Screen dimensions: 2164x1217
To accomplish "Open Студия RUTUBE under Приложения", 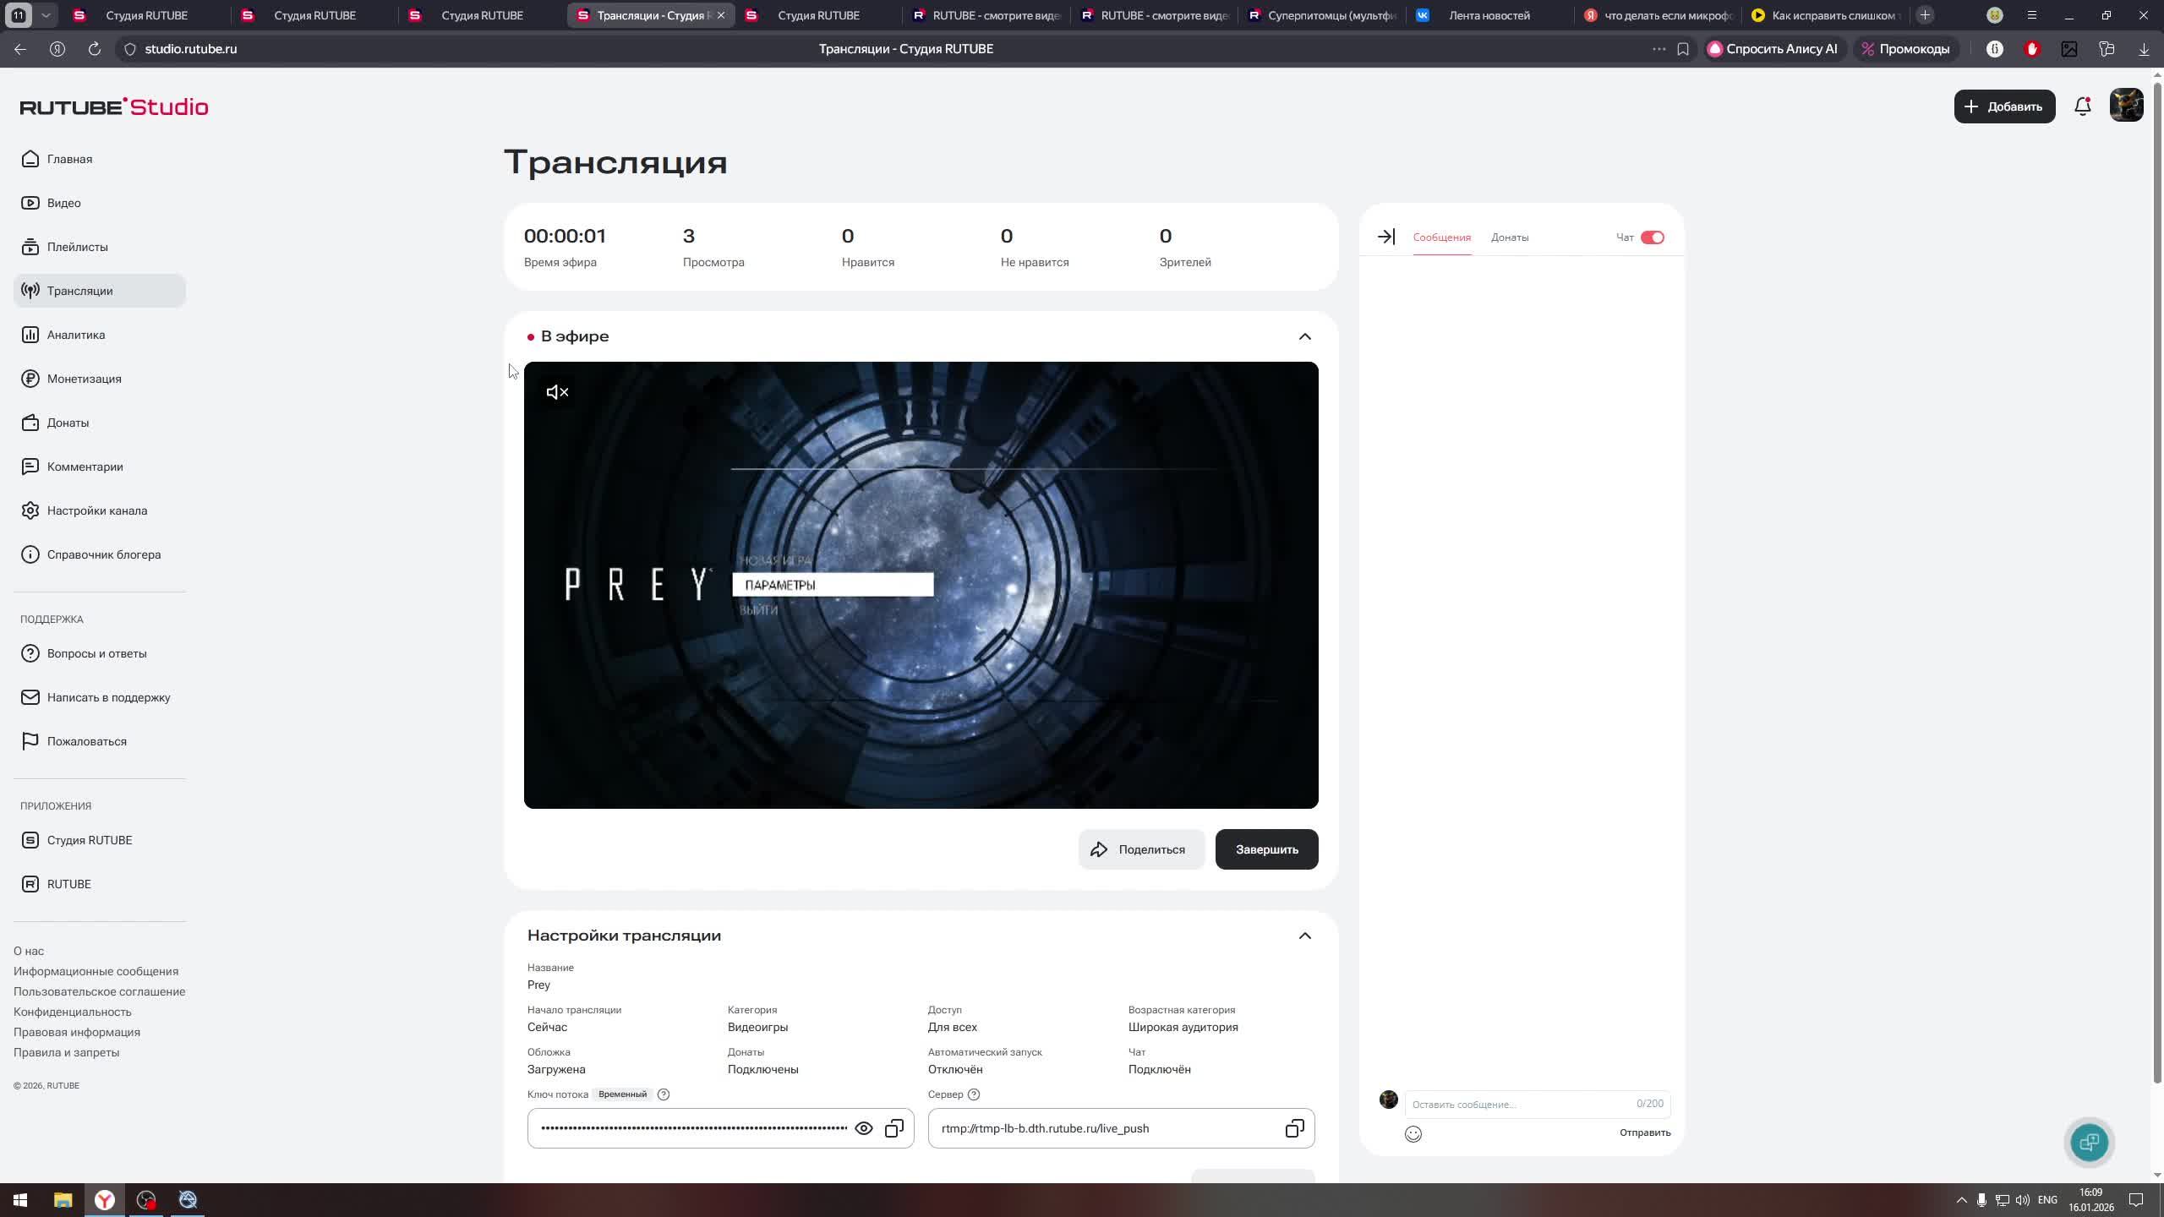I will click(100, 840).
